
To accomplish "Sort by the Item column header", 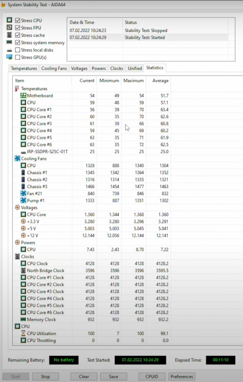I will (42, 81).
